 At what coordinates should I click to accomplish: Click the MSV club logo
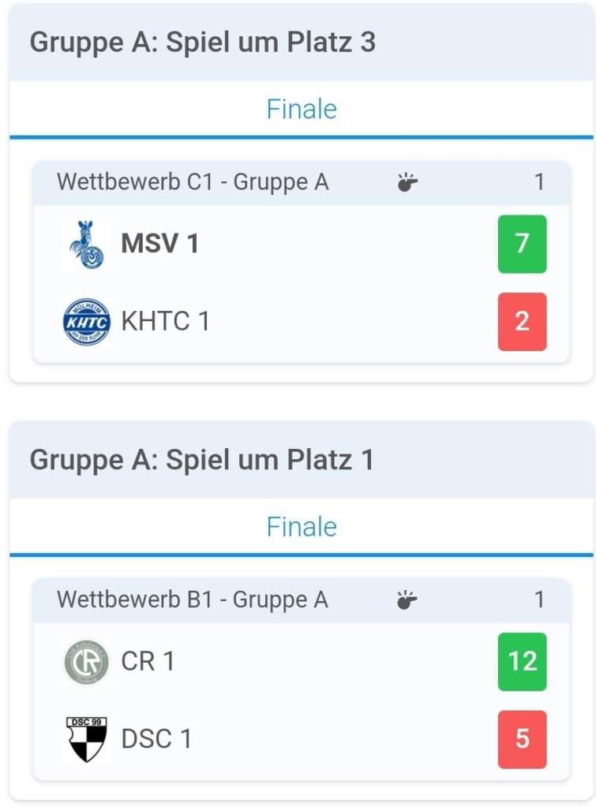pos(86,244)
